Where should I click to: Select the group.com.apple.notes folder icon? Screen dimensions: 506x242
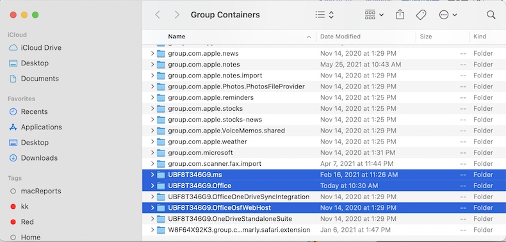161,65
